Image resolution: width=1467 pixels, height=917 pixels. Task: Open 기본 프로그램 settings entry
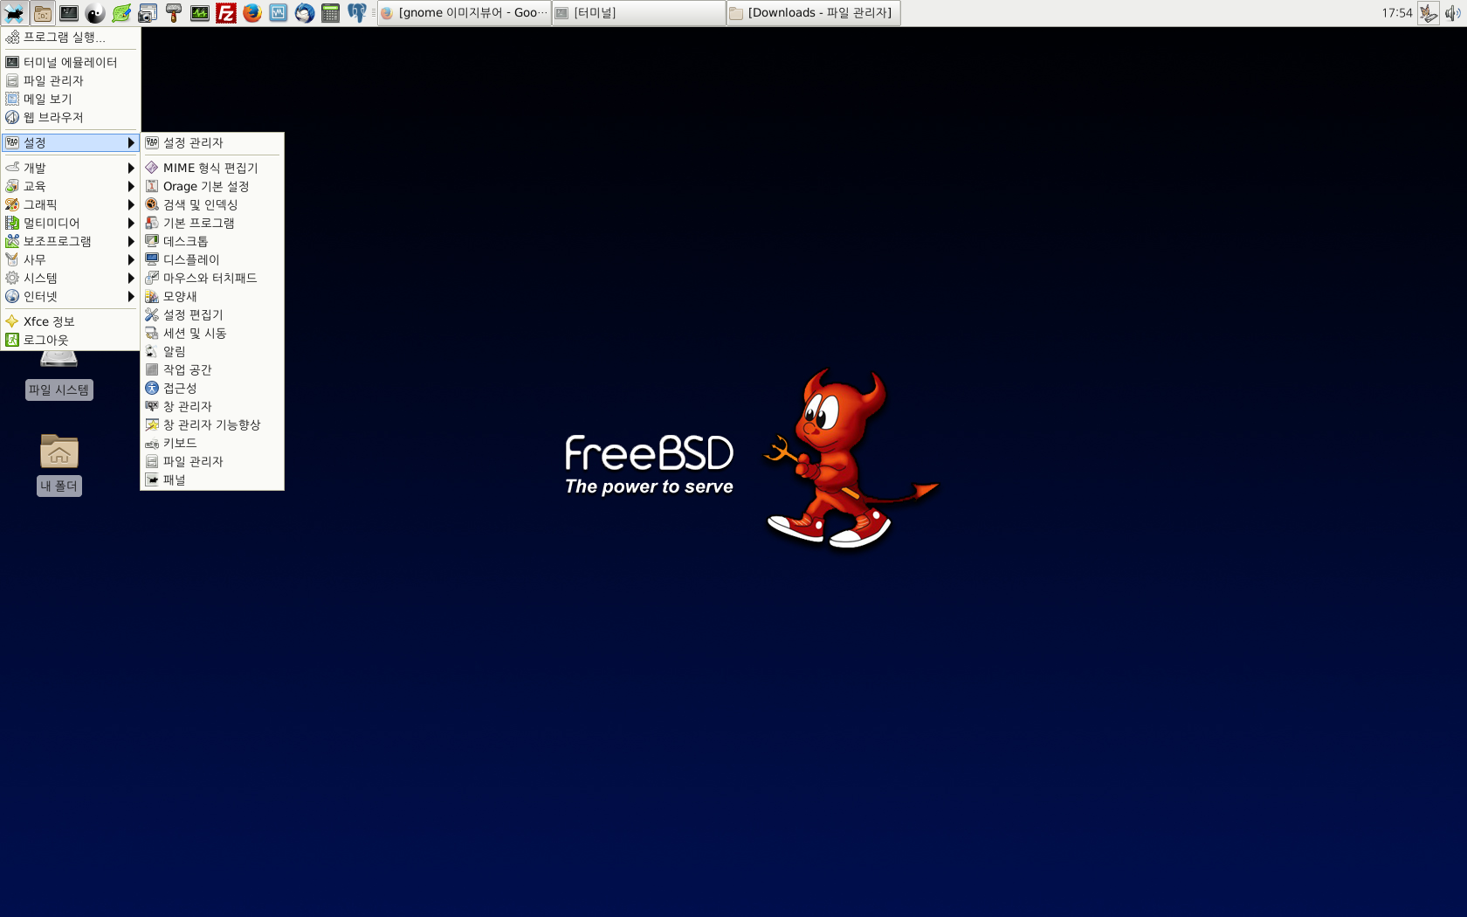click(x=212, y=223)
